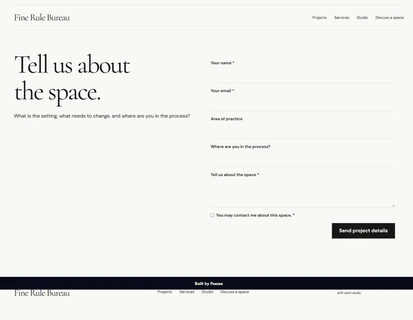
Task: Focus the Your email input field
Action: click(x=302, y=103)
